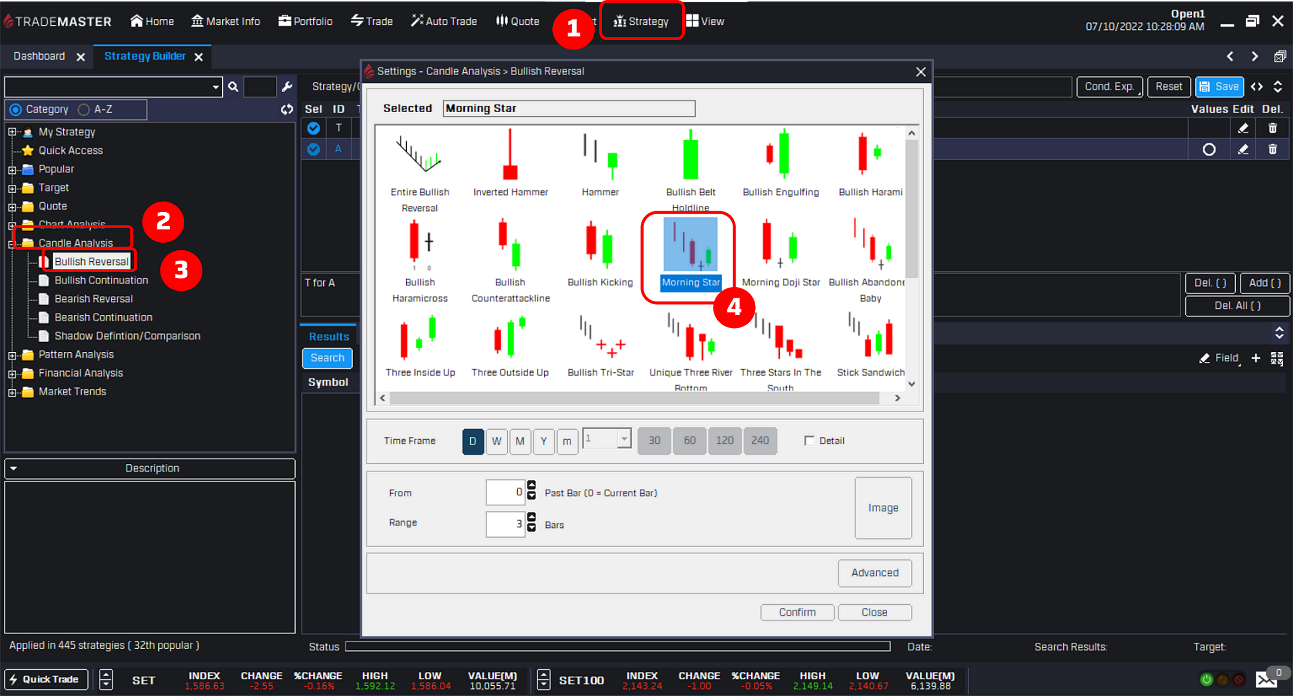The width and height of the screenshot is (1293, 696).
Task: Open the mail envelope icon in status bar
Action: coord(1266,680)
